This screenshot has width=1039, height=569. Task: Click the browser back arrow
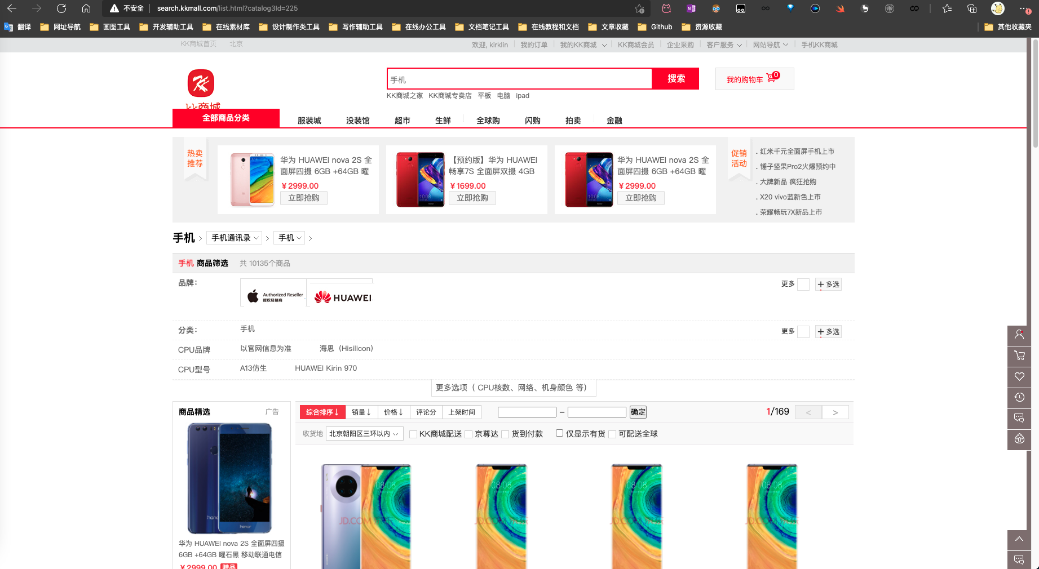pyautogui.click(x=12, y=8)
